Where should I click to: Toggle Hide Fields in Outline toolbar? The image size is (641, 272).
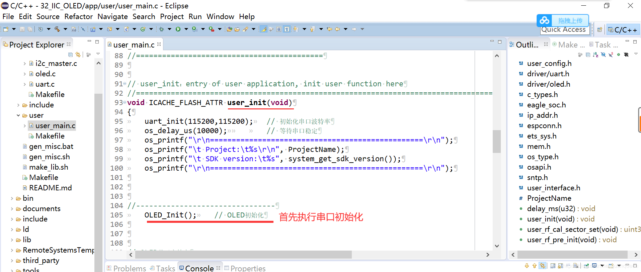point(603,55)
